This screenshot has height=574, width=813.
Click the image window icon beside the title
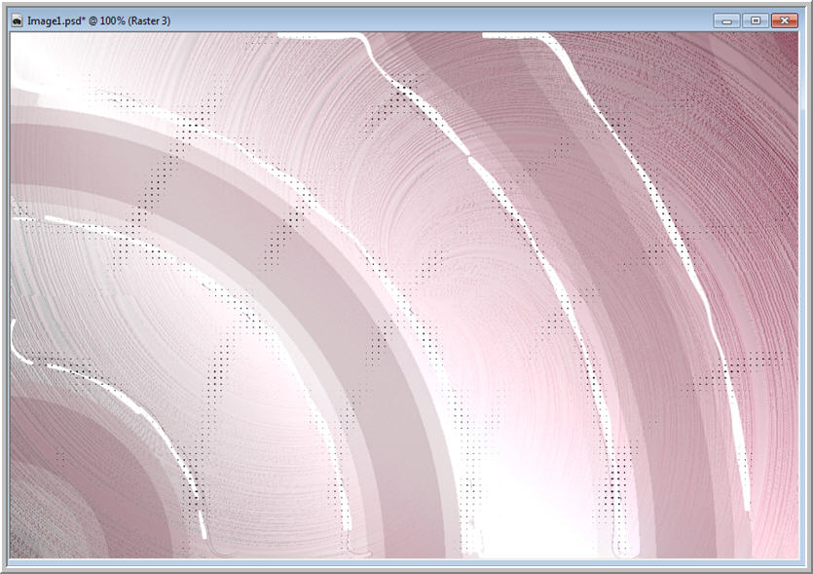[x=18, y=21]
